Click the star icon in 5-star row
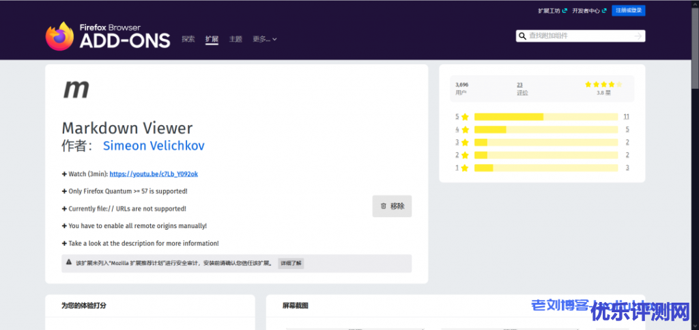 [465, 117]
